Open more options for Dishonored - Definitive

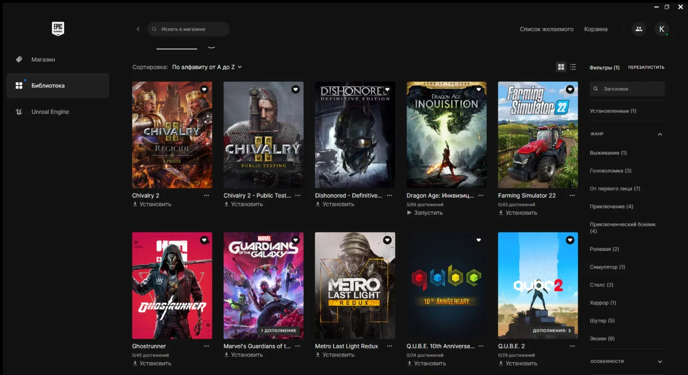click(x=390, y=195)
